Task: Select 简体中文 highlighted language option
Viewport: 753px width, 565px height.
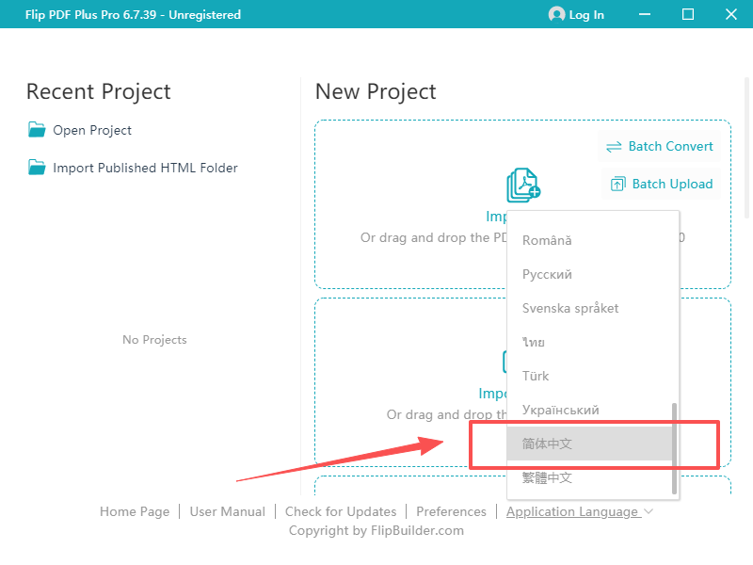Action: coord(547,444)
